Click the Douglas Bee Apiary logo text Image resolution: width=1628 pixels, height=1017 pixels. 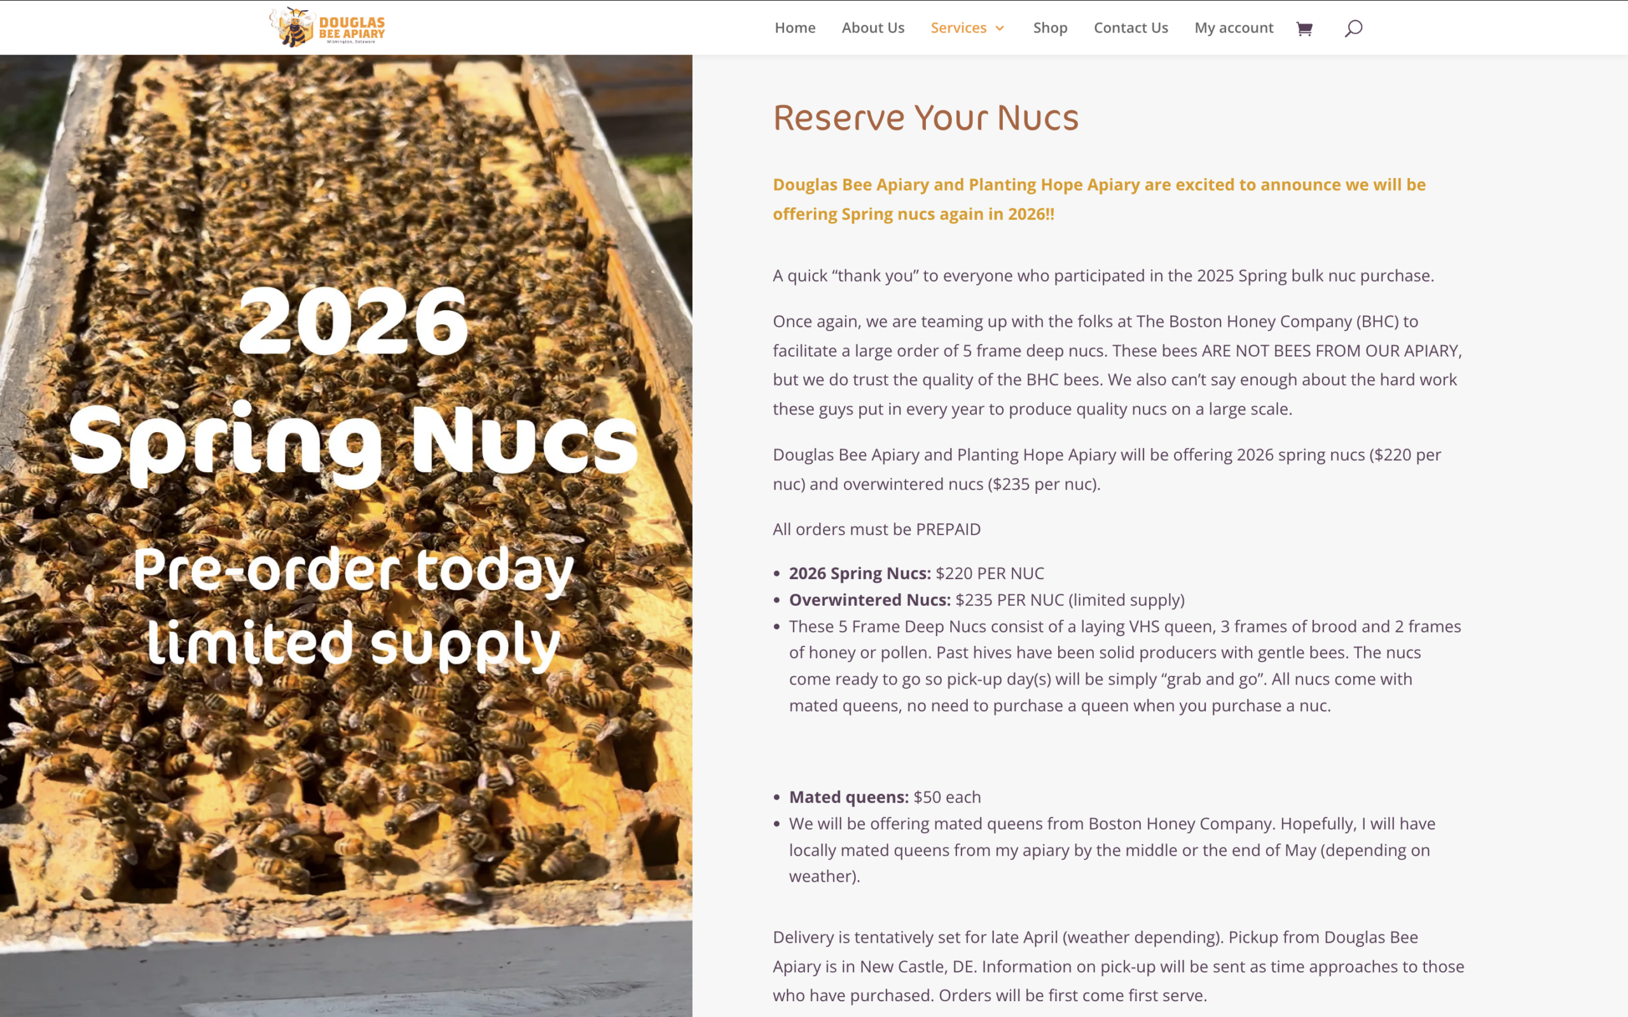coord(351,28)
